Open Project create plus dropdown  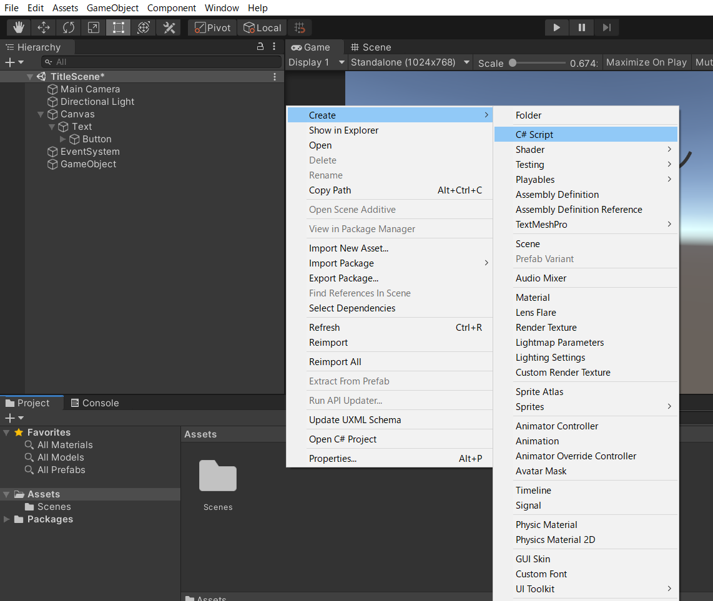pyautogui.click(x=14, y=418)
